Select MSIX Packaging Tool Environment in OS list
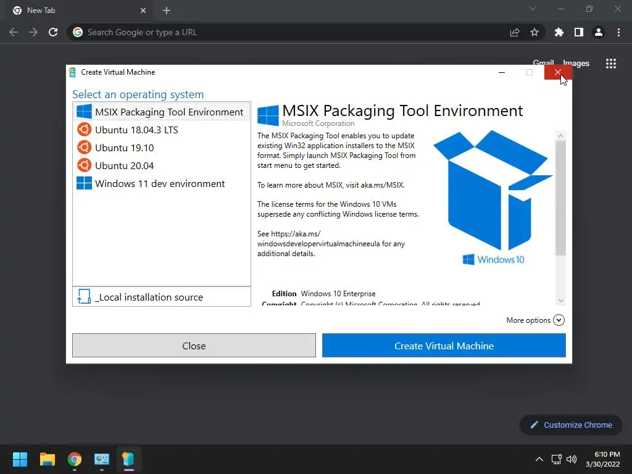The width and height of the screenshot is (632, 474). tap(162, 112)
